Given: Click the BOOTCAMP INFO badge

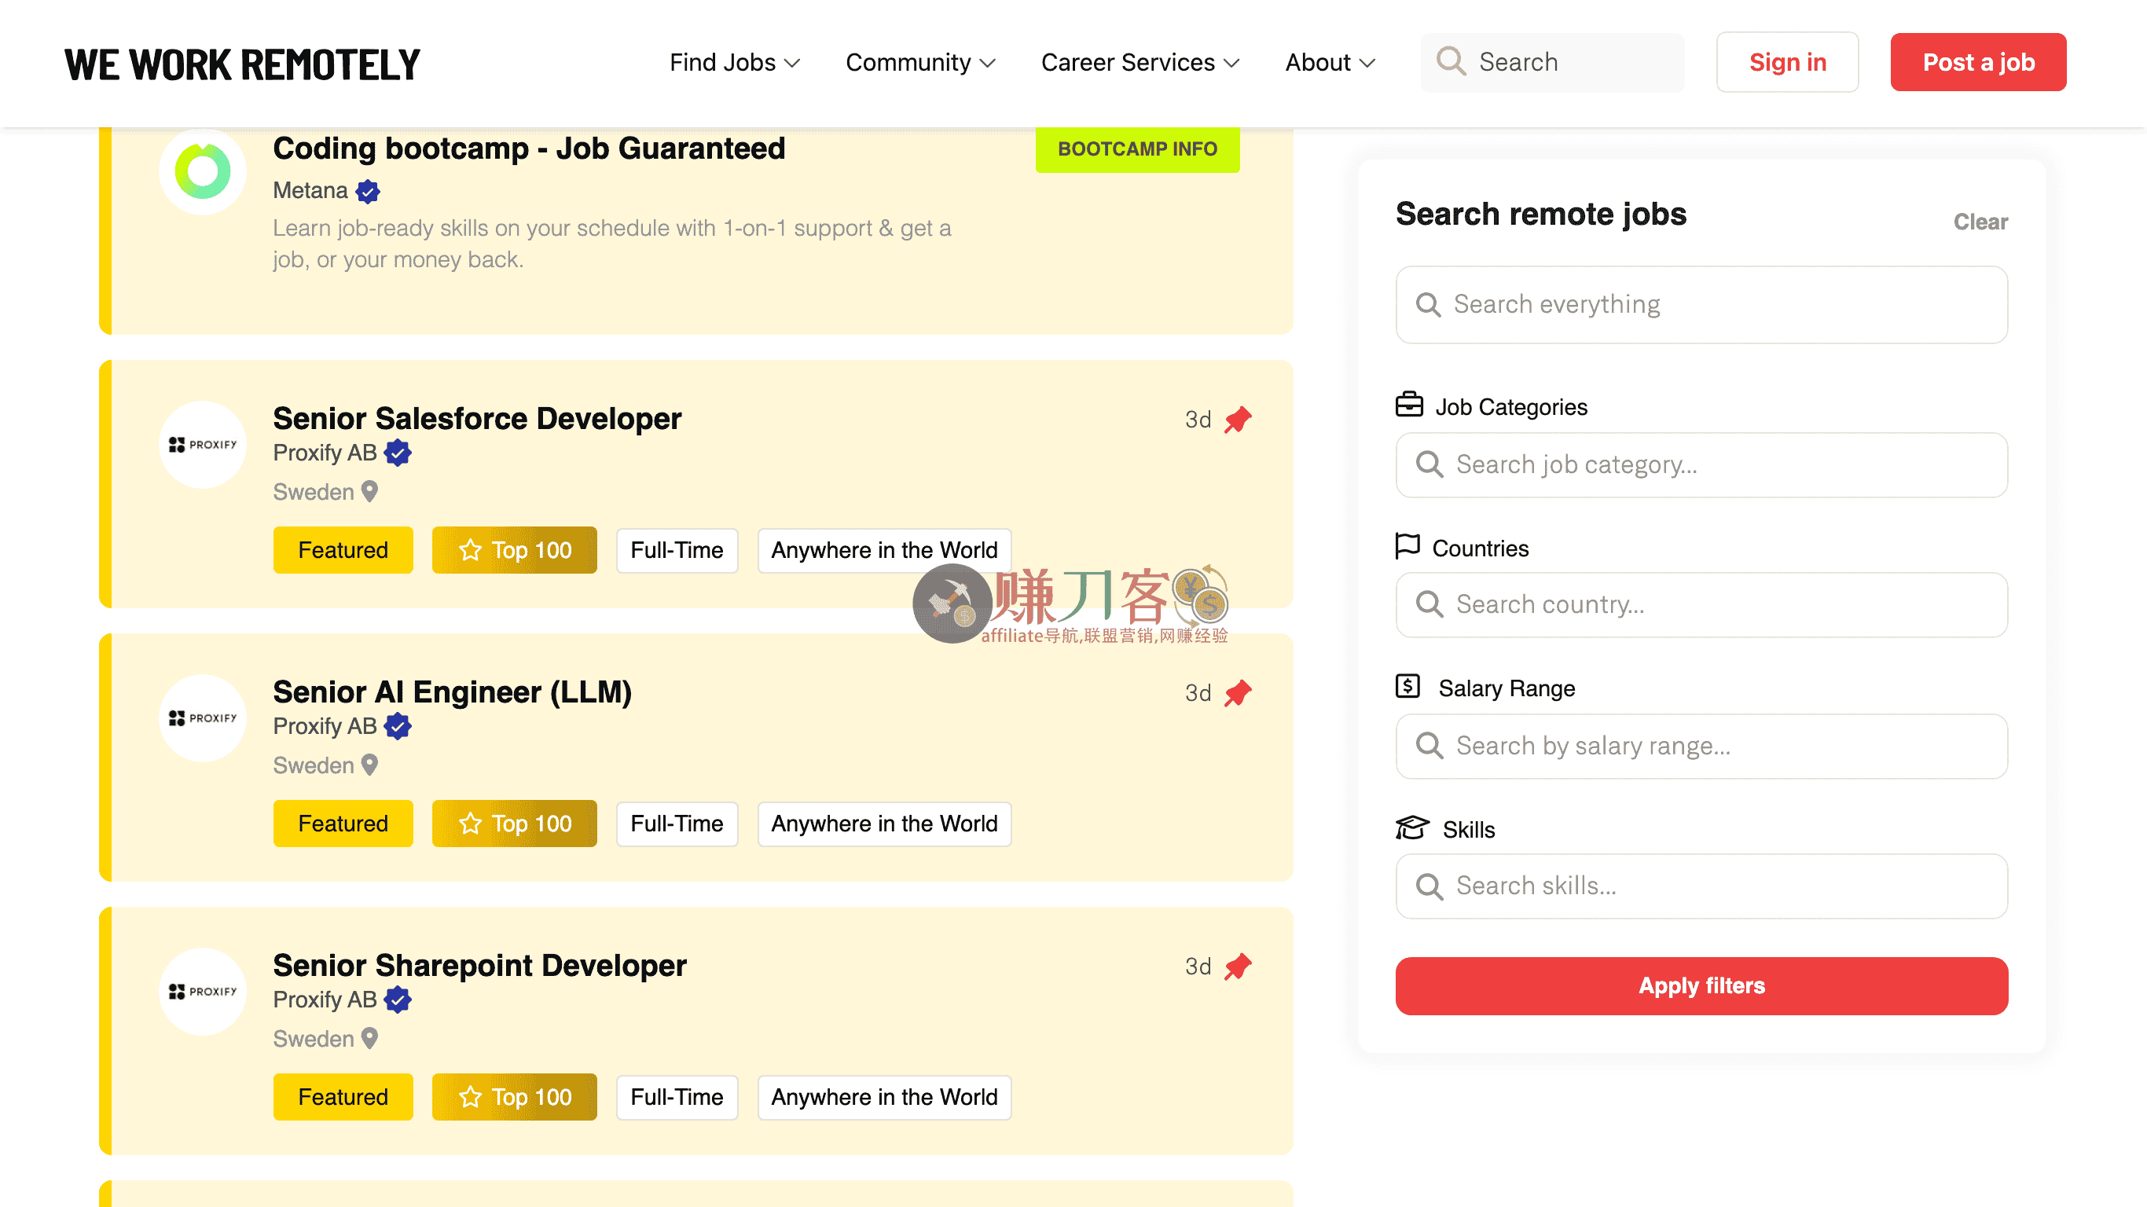Looking at the screenshot, I should (x=1137, y=149).
